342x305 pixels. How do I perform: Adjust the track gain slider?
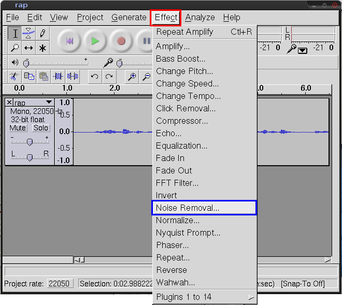point(30,142)
